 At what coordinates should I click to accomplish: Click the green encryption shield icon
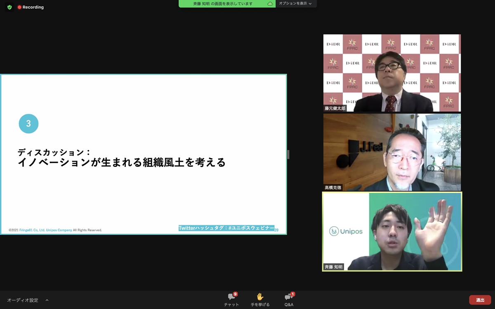click(9, 7)
